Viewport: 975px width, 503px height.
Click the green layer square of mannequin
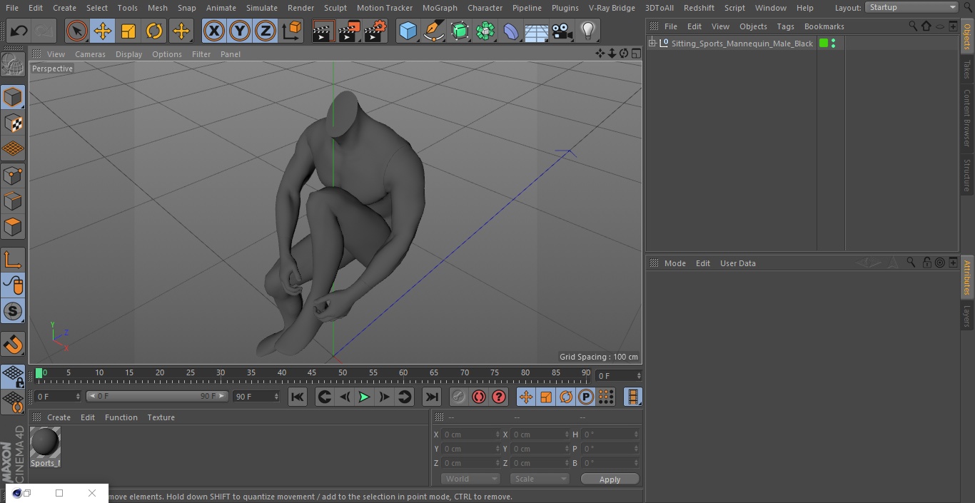coord(824,44)
